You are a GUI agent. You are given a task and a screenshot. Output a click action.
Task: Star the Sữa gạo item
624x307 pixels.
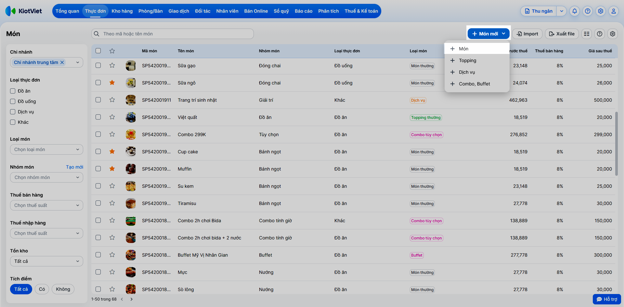(112, 65)
